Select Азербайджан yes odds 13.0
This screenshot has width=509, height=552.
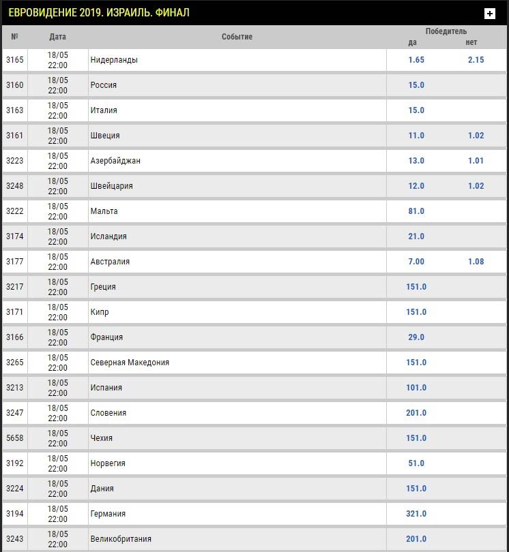pos(416,161)
